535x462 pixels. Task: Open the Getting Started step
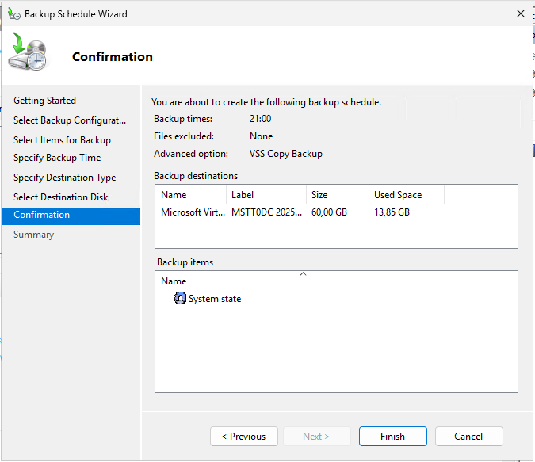point(45,101)
